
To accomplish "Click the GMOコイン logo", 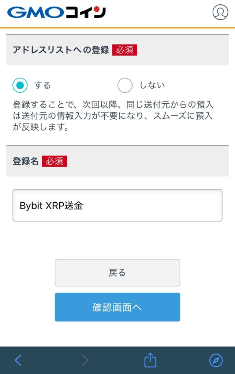I will pos(56,12).
